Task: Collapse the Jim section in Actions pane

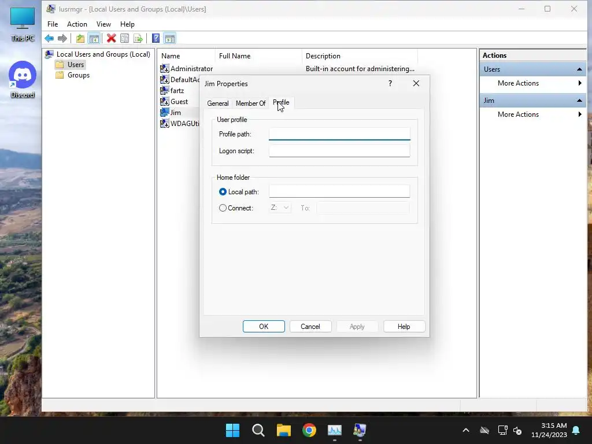Action: (579, 101)
